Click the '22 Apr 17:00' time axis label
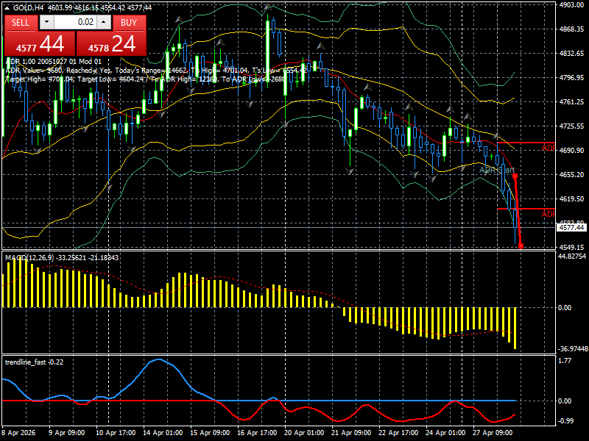The height and width of the screenshot is (441, 589). (398, 433)
